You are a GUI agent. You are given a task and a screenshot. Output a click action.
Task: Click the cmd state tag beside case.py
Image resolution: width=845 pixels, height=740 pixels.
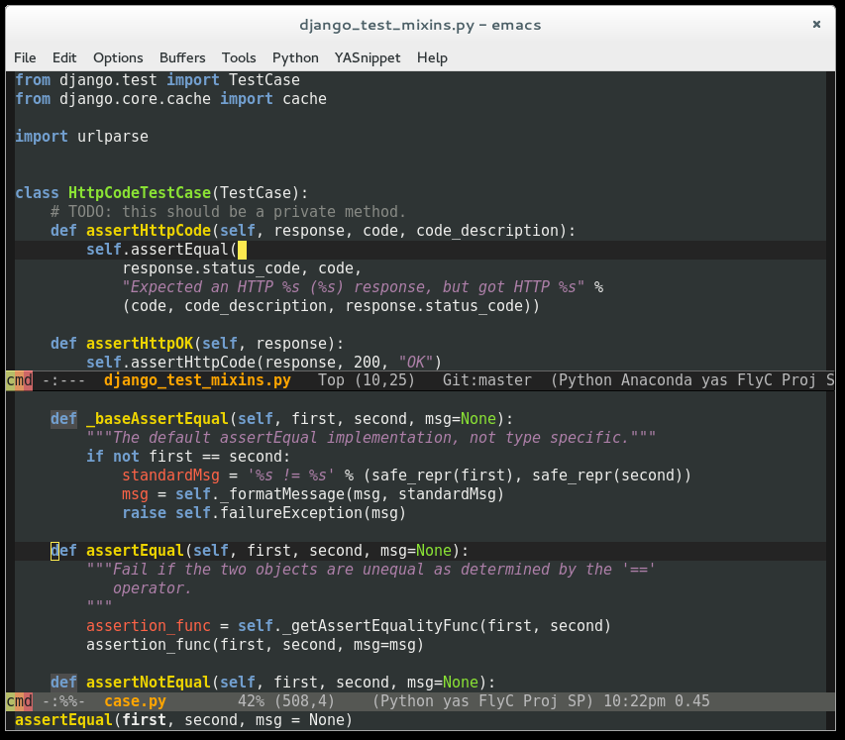pos(19,701)
